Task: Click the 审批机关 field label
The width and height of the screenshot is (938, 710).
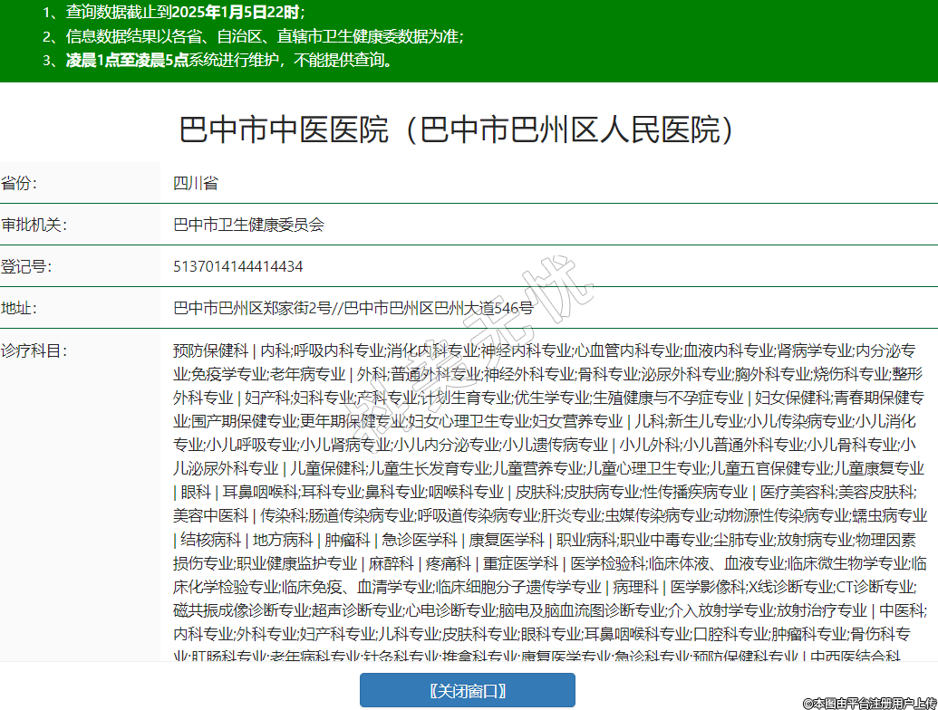Action: click(x=34, y=225)
